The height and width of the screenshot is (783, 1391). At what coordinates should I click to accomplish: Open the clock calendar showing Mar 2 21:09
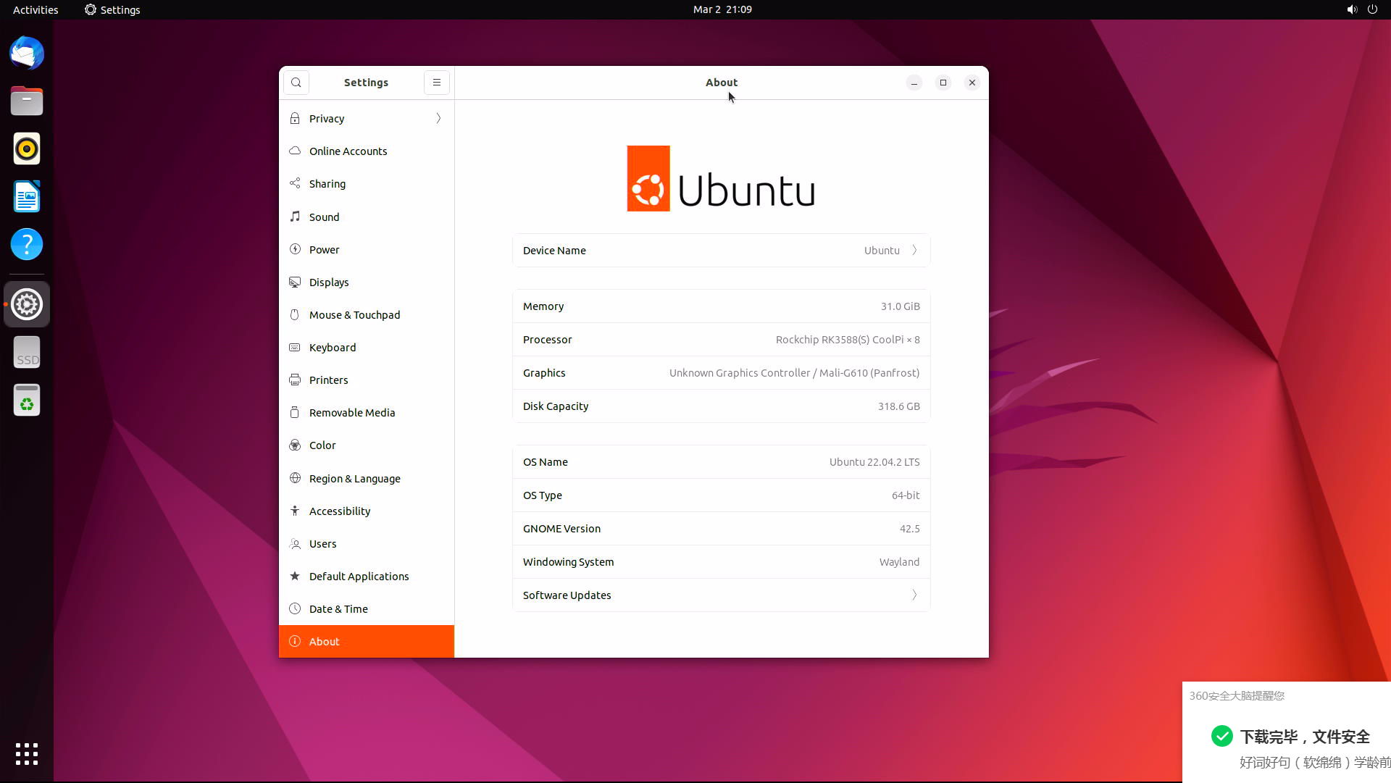point(722,9)
